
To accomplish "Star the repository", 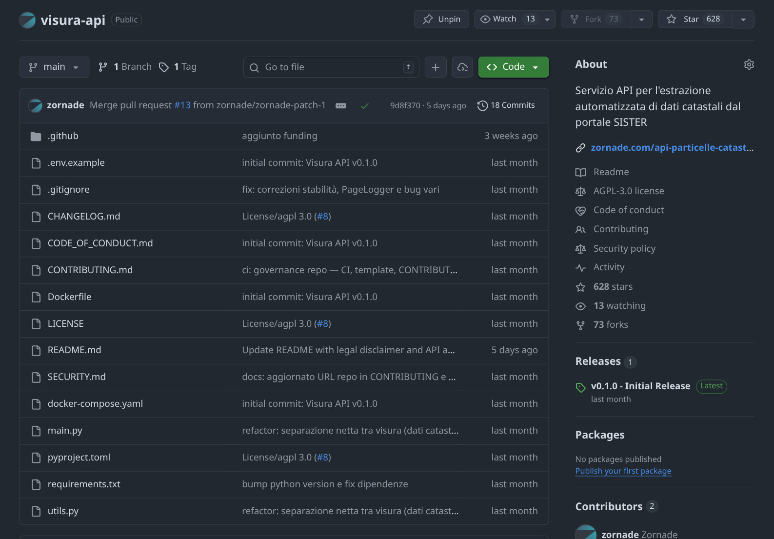I will tap(695, 19).
